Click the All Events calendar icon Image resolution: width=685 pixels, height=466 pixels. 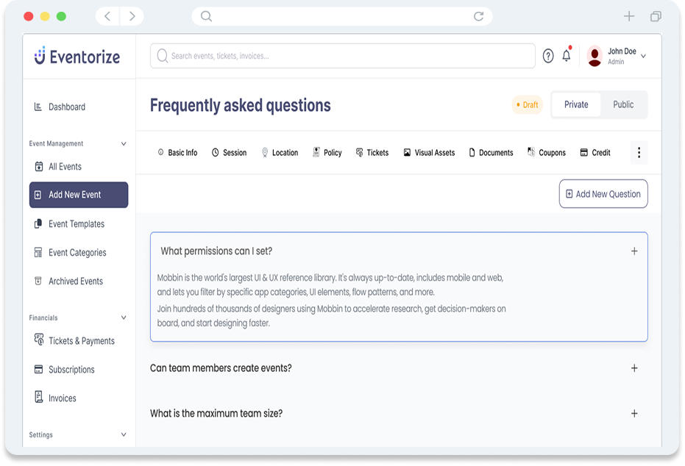(39, 167)
